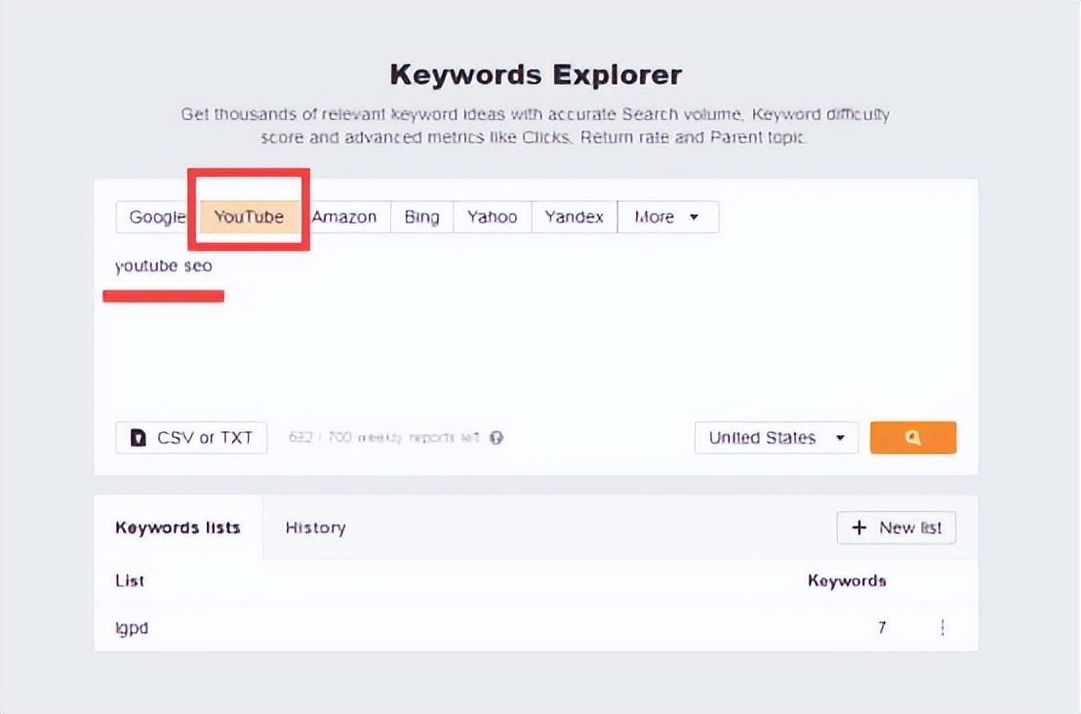Expand the More search engines dropdown
1081x714 pixels.
click(667, 218)
